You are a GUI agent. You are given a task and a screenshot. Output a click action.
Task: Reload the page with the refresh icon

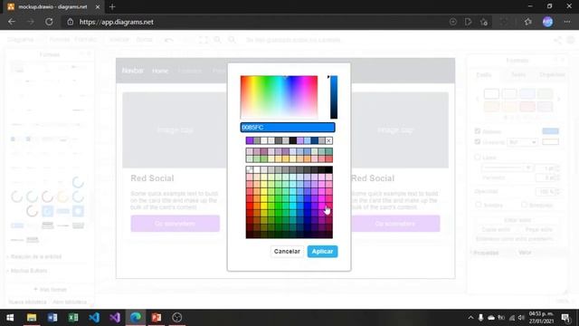coord(49,22)
